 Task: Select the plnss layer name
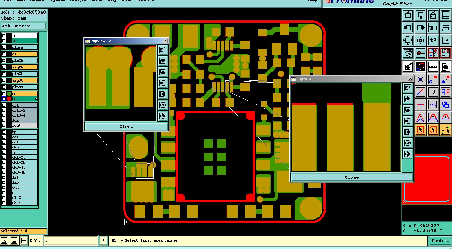25,87
